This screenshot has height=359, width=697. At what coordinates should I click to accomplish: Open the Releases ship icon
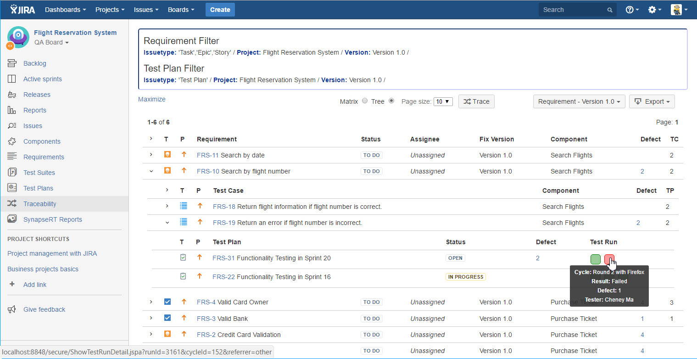tap(12, 95)
